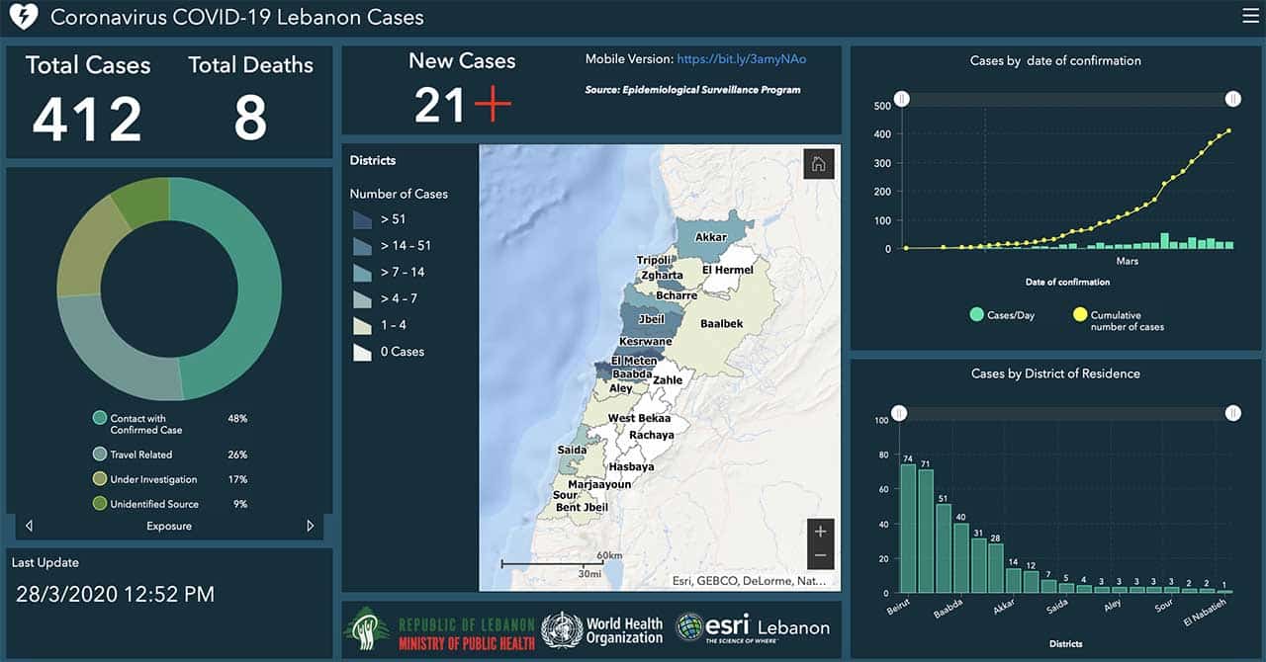Click left handle of date chart slider

point(901,99)
